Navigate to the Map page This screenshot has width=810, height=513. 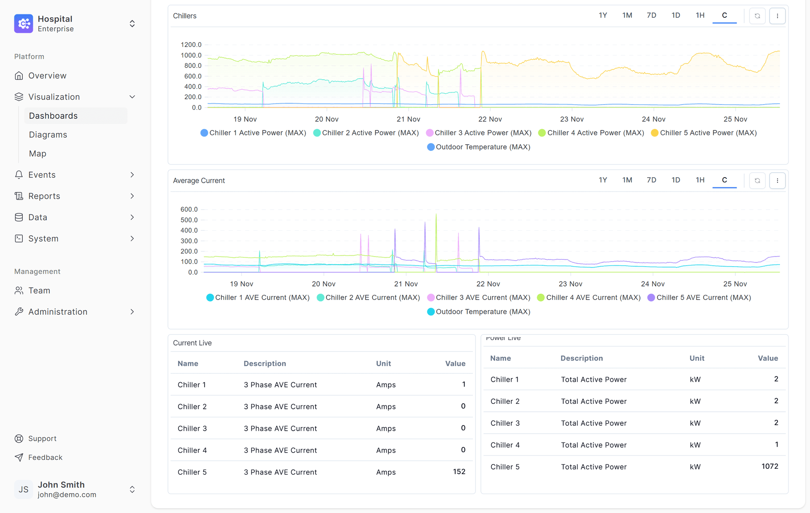[37, 153]
